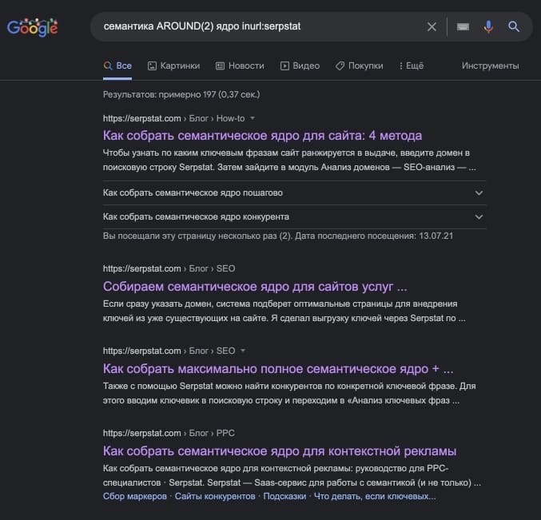The height and width of the screenshot is (520, 541).
Task: Open the Сбор маркеров sitelink
Action: pyautogui.click(x=135, y=496)
